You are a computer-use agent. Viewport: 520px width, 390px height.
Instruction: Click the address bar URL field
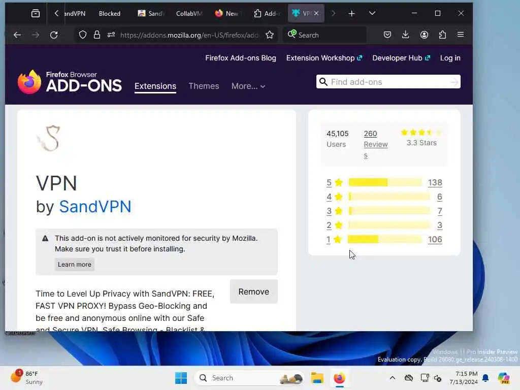pos(189,35)
